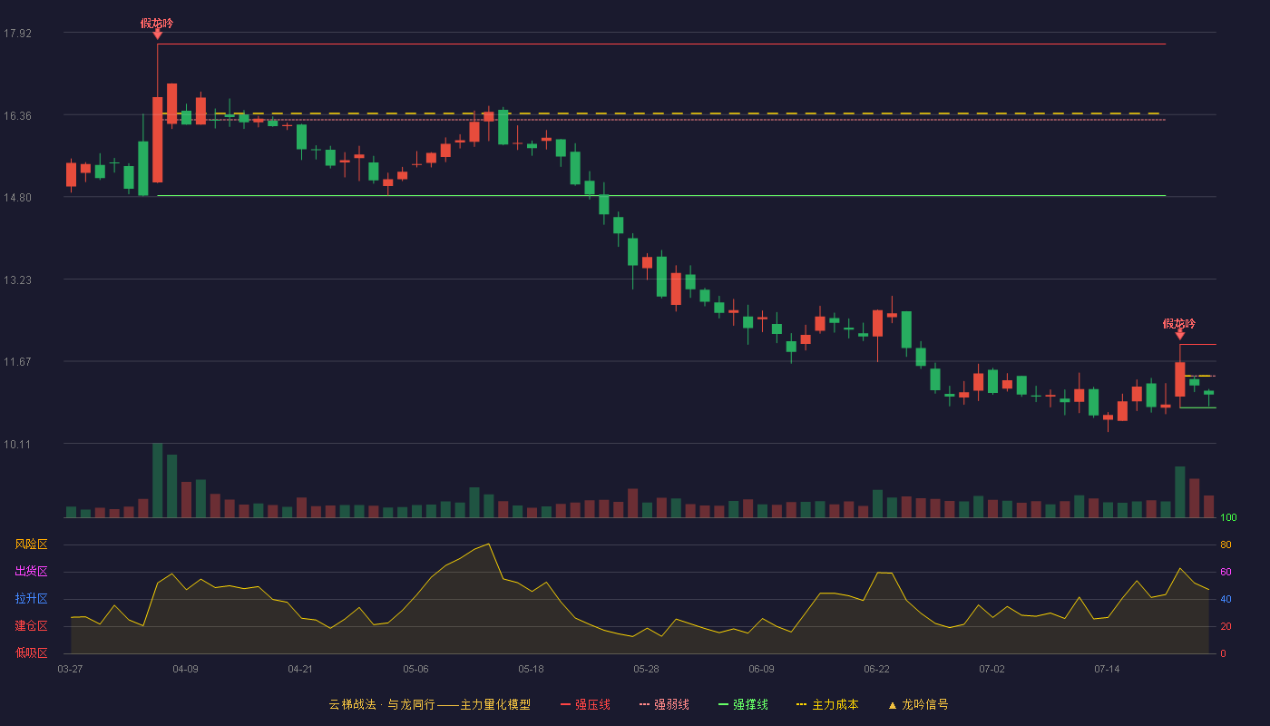The height and width of the screenshot is (726, 1270).
Task: Click the 龙吟信号 triangle legend icon
Action: tap(892, 704)
